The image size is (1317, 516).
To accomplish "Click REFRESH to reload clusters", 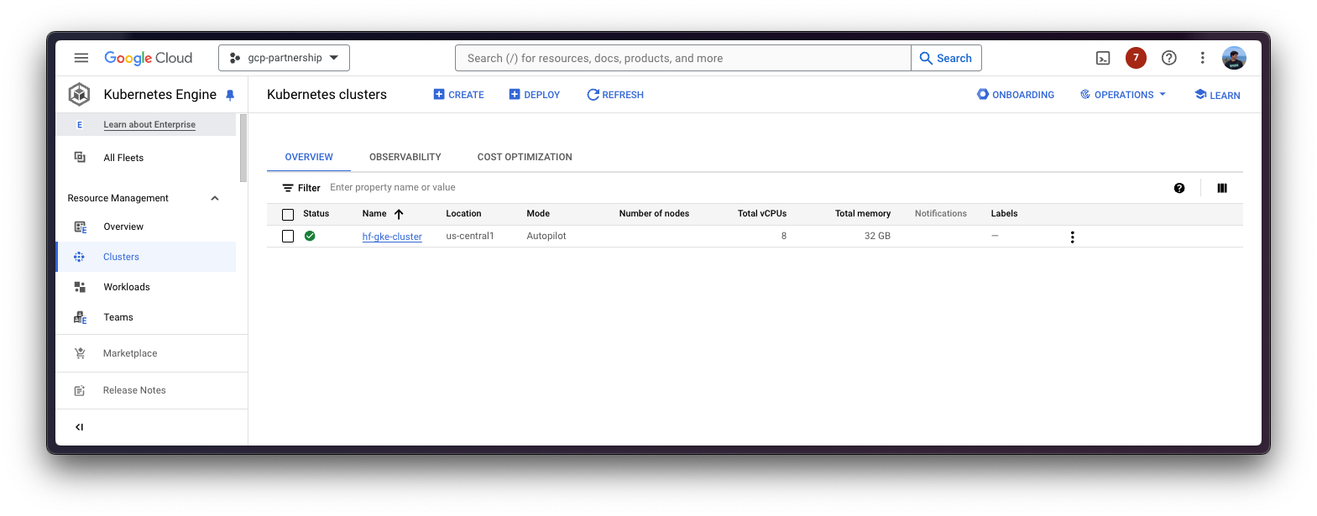I will 615,95.
